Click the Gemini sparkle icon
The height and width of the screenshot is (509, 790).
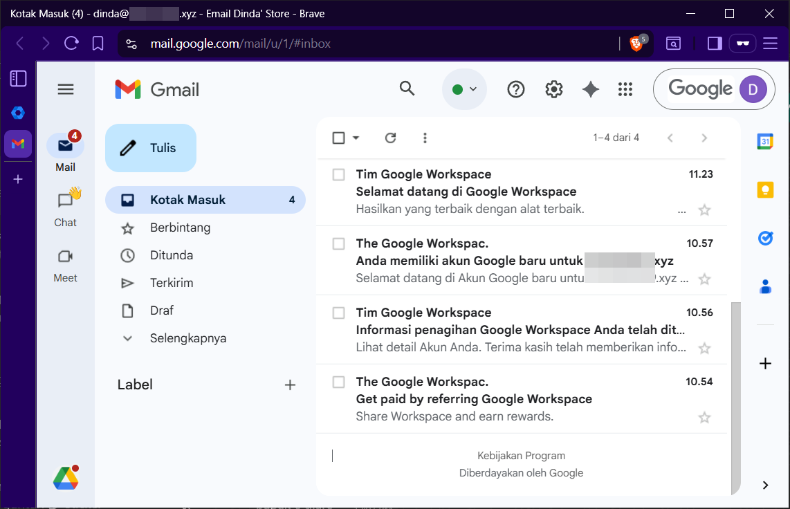591,90
